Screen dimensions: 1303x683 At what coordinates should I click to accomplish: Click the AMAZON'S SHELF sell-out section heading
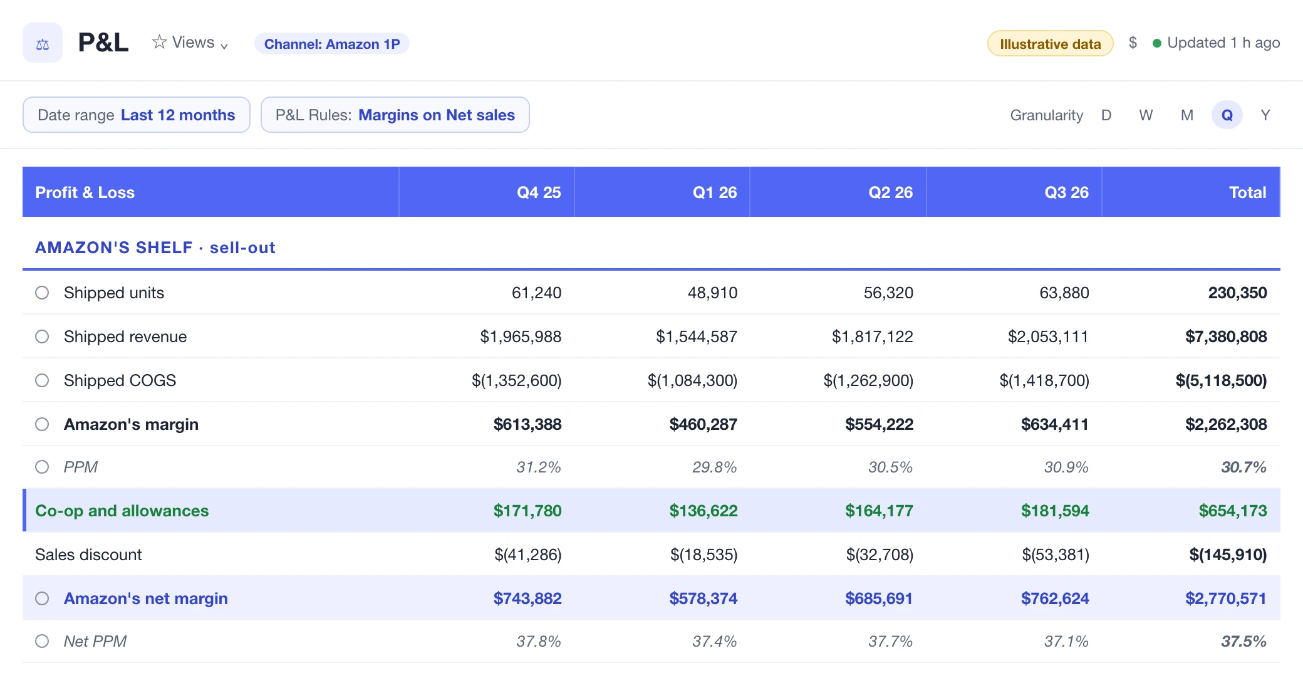click(x=155, y=248)
